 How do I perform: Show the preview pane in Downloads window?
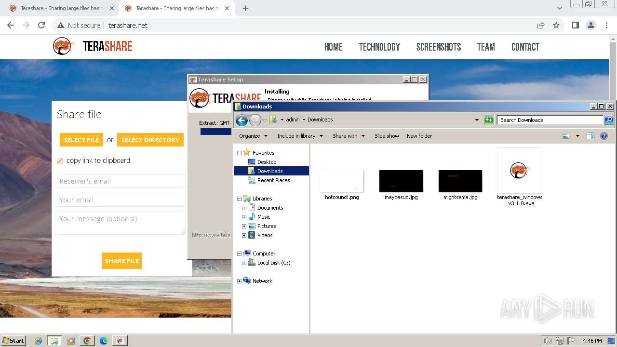pos(590,136)
